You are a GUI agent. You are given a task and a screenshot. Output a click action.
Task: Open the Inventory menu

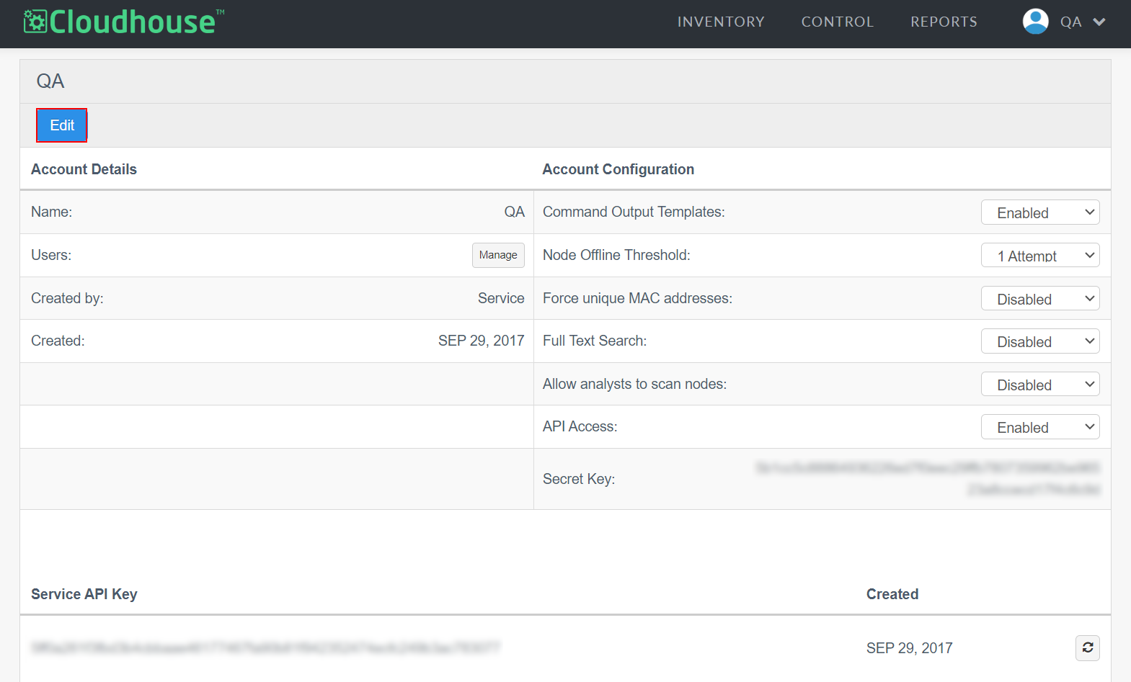(721, 22)
